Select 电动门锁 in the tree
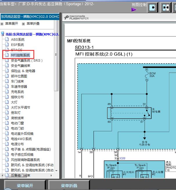Image resolution: width=176 pixels, height=190 pixels. pos(17,128)
